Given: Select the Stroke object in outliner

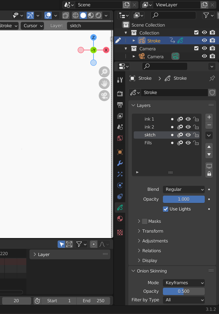Looking at the screenshot, I should pos(154,41).
